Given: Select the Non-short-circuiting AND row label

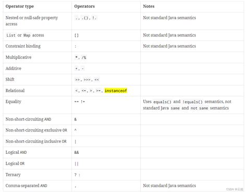Looking at the screenshot, I should coord(28,119).
